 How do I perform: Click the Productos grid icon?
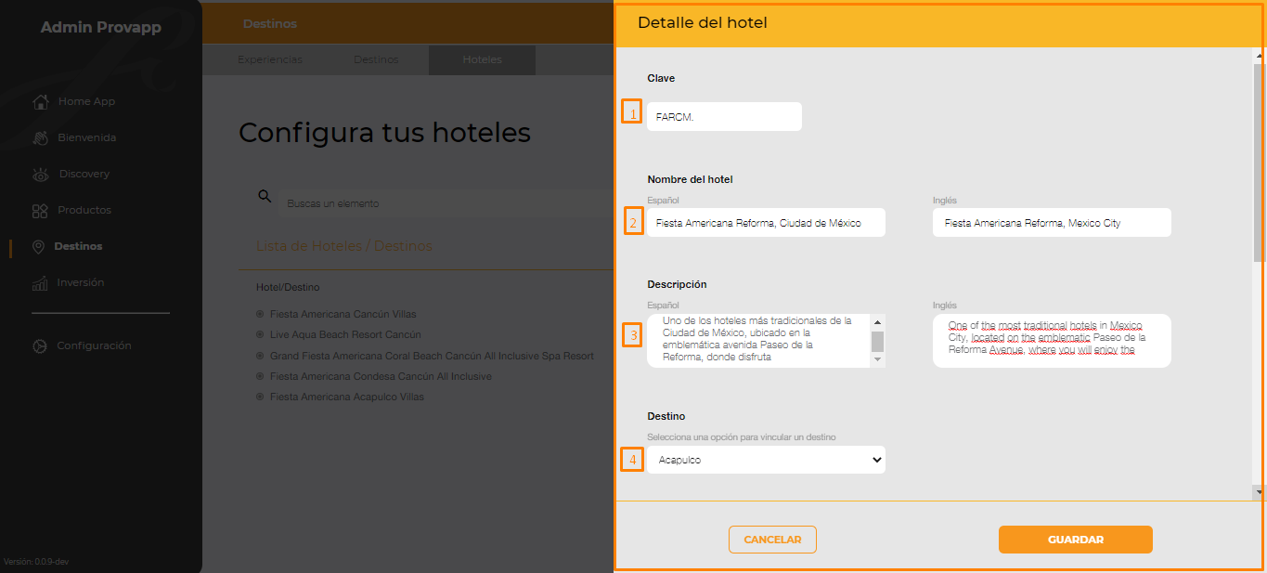coord(40,210)
